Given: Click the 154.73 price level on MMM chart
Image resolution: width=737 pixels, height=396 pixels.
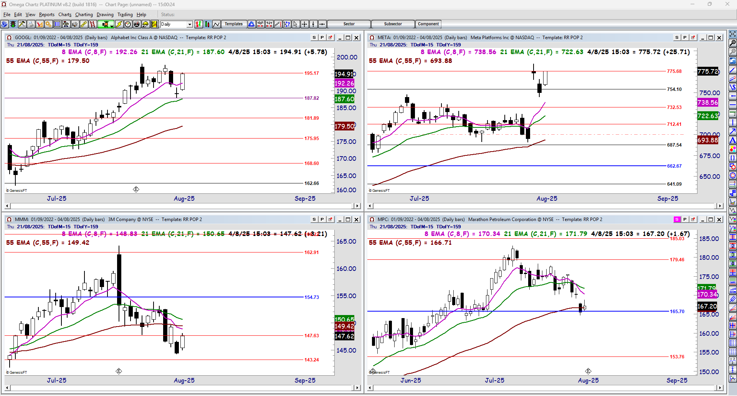Looking at the screenshot, I should pyautogui.click(x=312, y=297).
